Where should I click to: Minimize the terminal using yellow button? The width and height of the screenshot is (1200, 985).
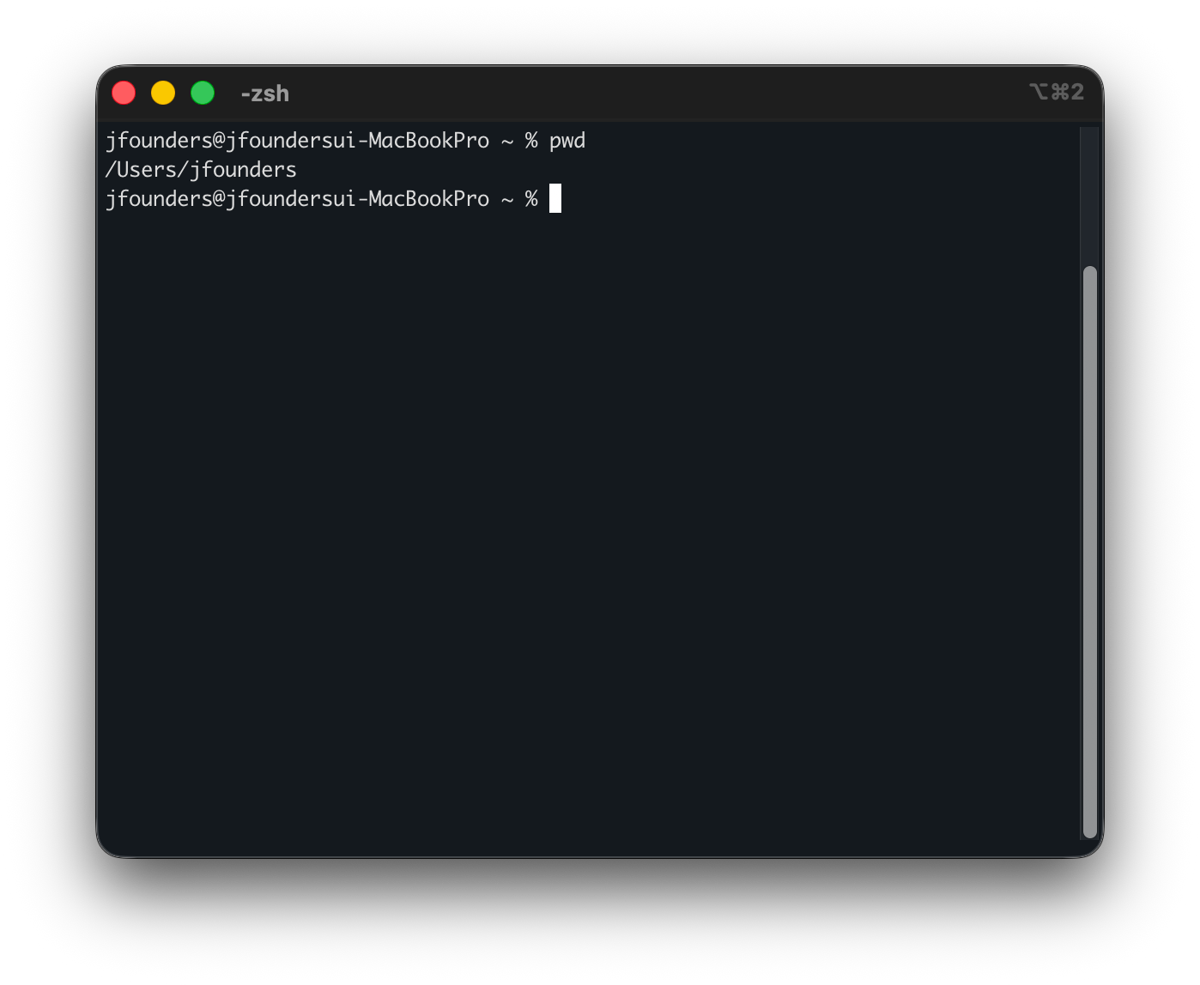coord(163,93)
